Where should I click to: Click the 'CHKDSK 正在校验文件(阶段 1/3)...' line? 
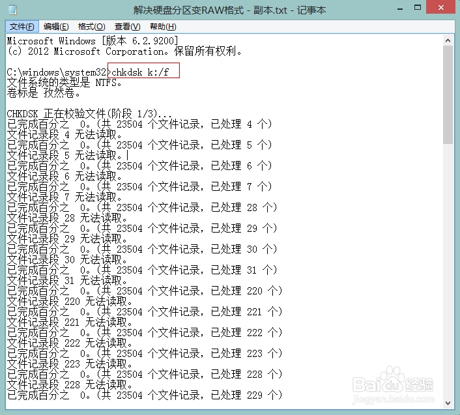[89, 113]
